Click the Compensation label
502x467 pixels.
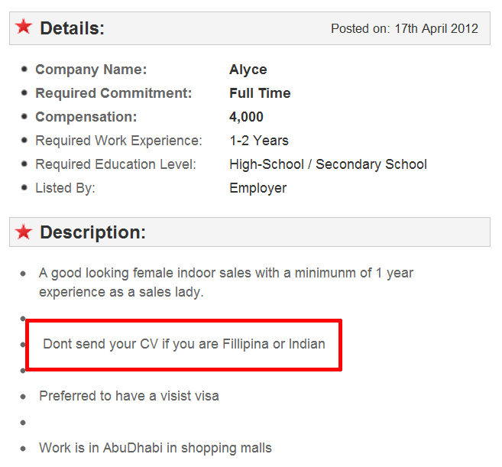[x=86, y=117]
